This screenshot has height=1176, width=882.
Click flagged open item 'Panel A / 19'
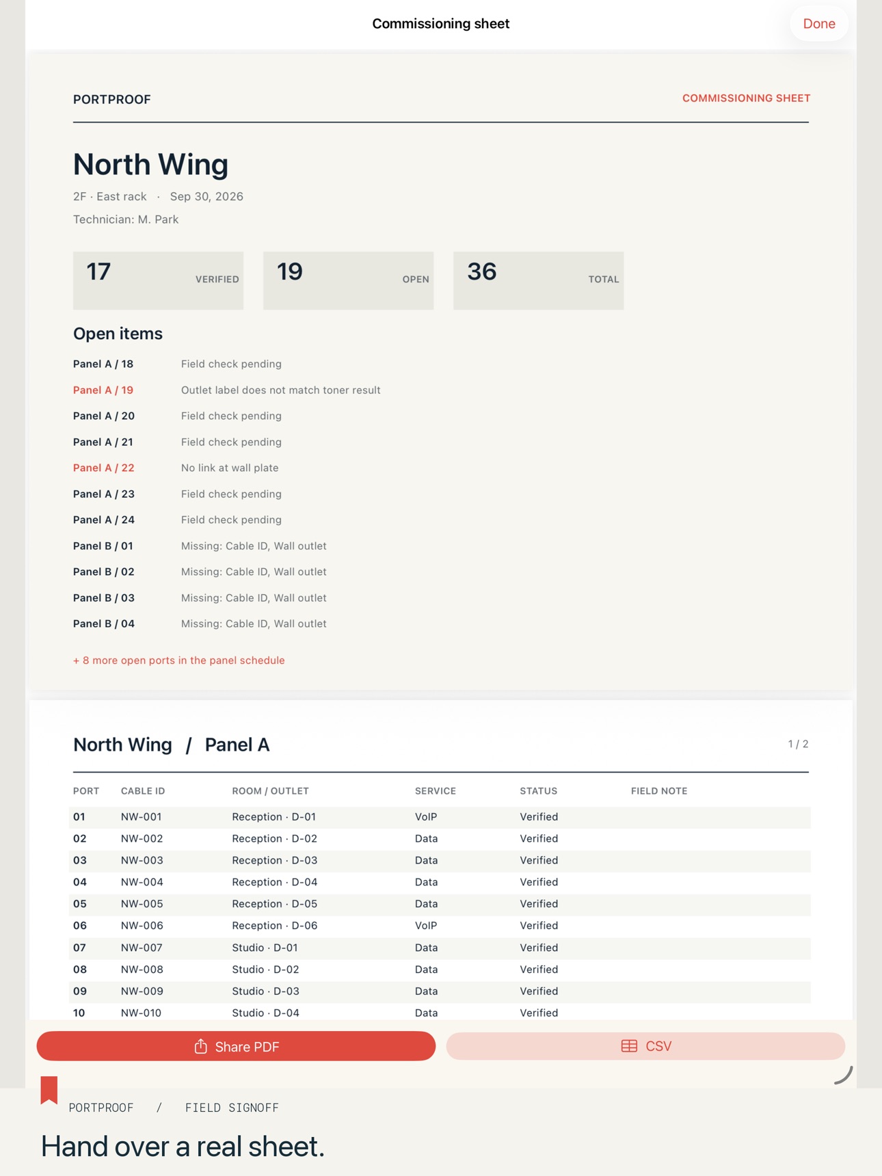tap(103, 390)
